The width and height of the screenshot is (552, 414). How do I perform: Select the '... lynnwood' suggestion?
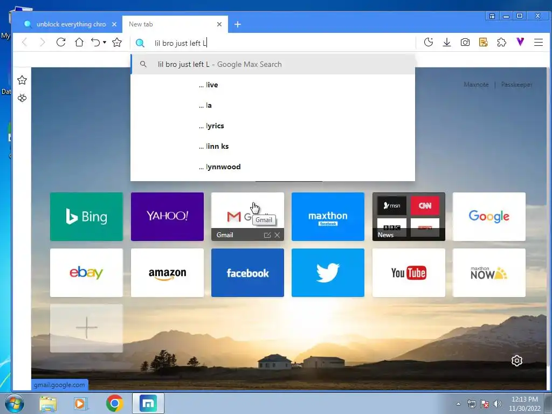[273, 167]
